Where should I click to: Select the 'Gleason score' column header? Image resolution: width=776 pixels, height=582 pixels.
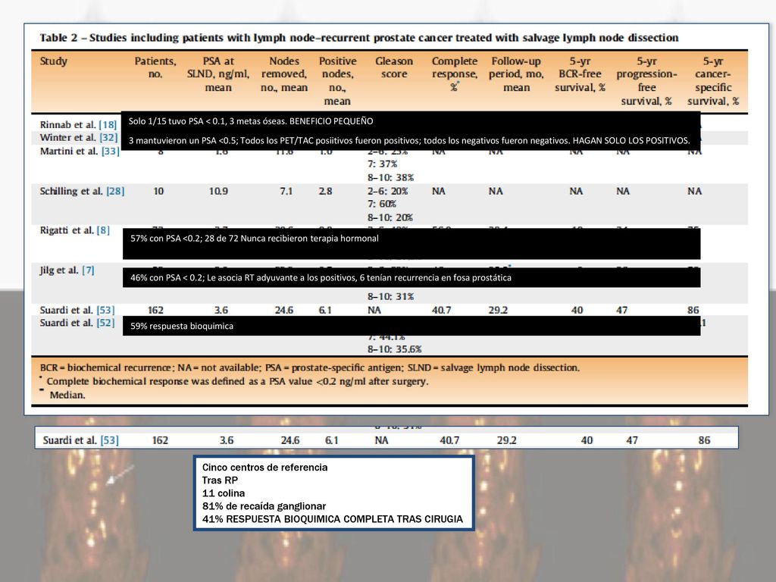(x=394, y=67)
